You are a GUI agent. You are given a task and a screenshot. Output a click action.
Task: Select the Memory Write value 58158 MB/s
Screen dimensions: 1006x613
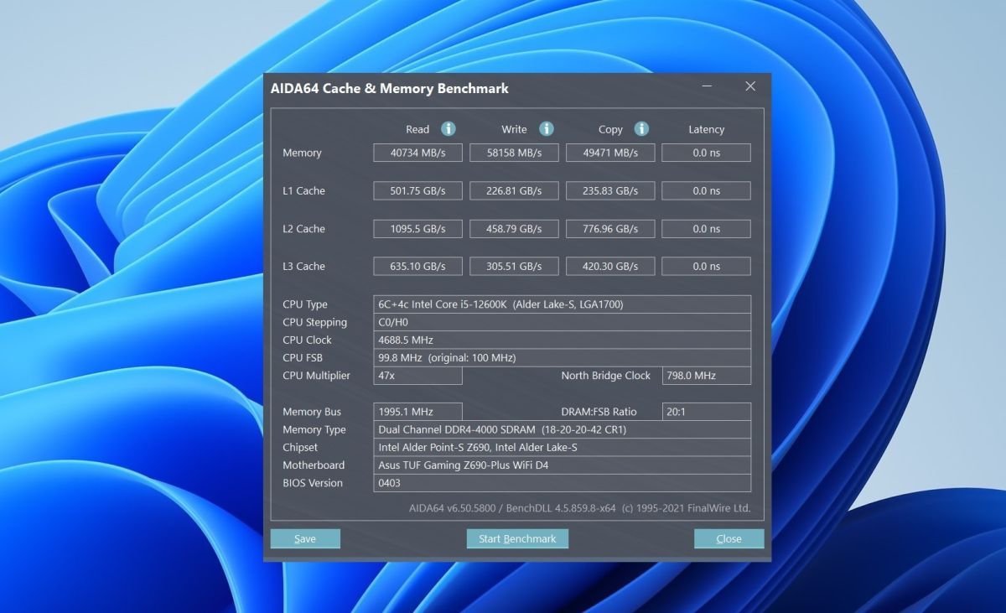pyautogui.click(x=514, y=153)
